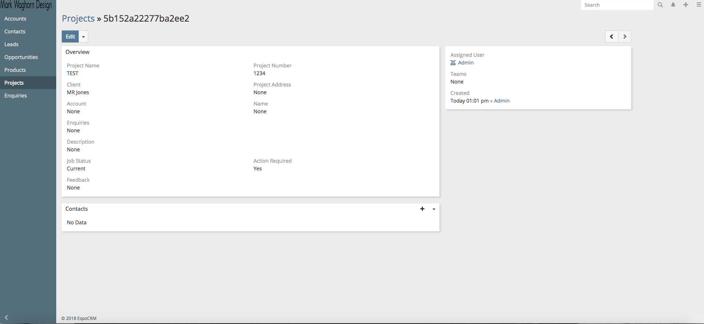Open the Contacts panel dropdown caret
704x324 pixels.
pyautogui.click(x=434, y=209)
